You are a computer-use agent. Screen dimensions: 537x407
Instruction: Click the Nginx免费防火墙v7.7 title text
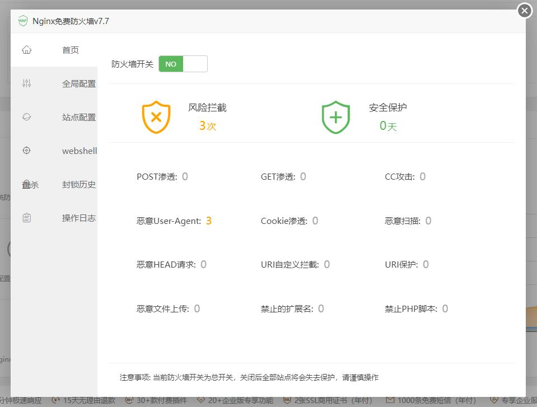pyautogui.click(x=71, y=21)
